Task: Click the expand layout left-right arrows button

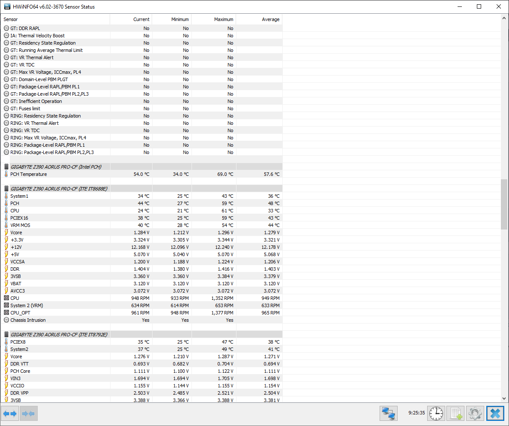Action: (10, 414)
